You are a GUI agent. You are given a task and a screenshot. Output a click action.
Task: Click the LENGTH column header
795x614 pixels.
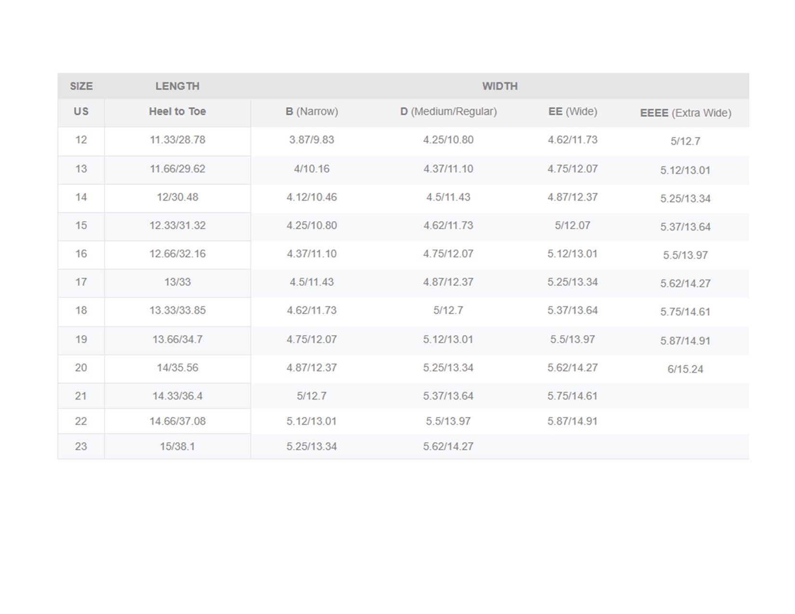coord(177,86)
